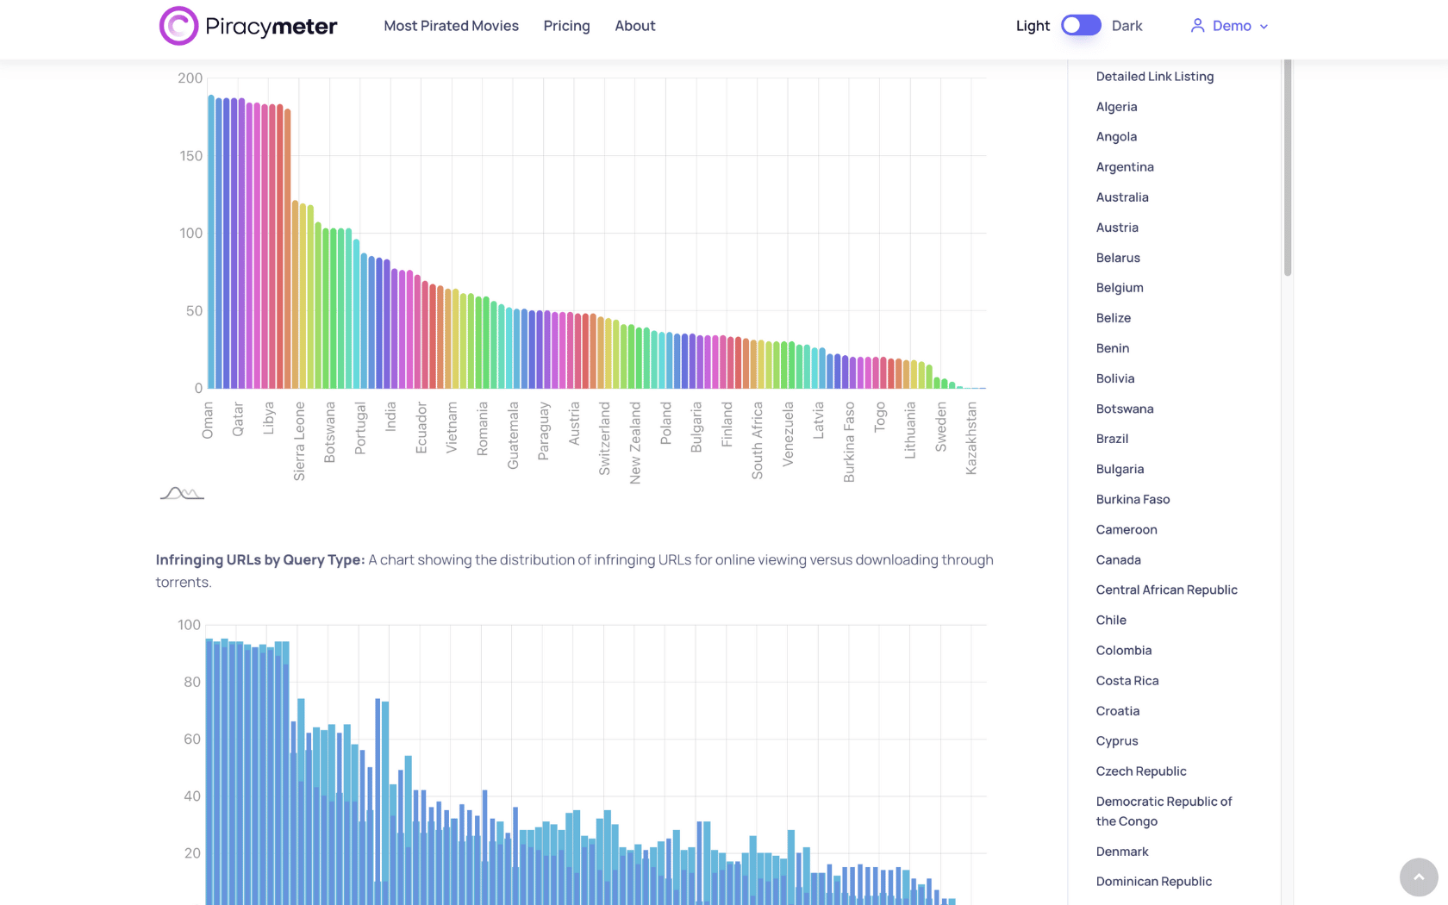Select Czech Republic in the sidebar

[x=1141, y=771]
